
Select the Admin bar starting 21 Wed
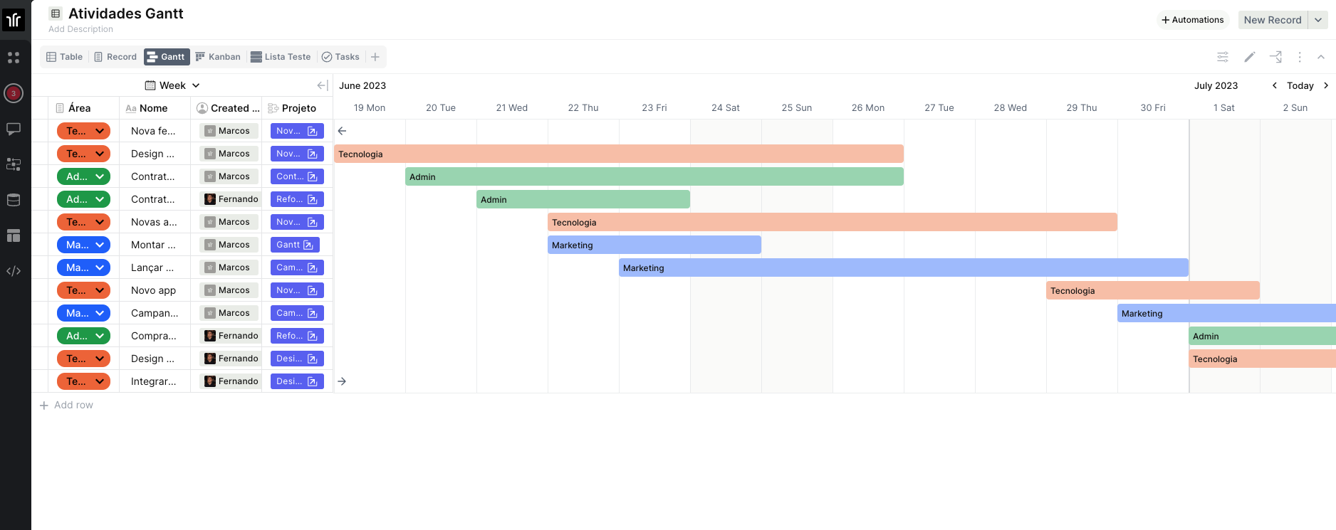[583, 199]
